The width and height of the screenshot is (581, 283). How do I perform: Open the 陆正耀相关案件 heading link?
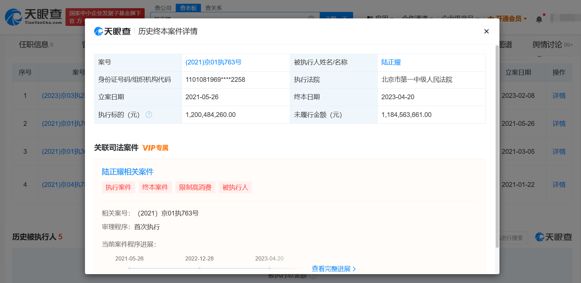tap(128, 172)
